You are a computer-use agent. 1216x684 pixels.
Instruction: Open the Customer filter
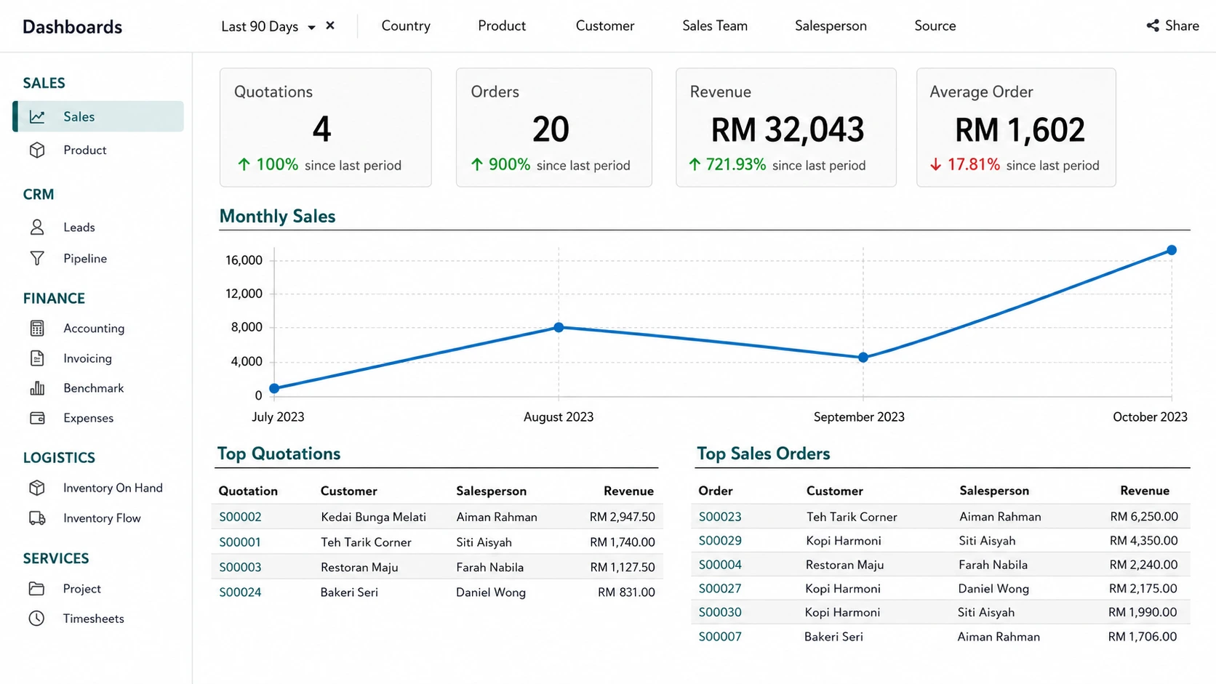tap(605, 25)
